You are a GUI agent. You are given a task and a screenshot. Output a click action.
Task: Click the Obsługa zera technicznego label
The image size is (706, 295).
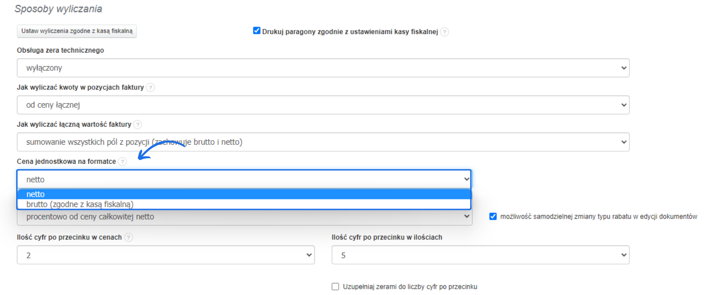(x=60, y=50)
